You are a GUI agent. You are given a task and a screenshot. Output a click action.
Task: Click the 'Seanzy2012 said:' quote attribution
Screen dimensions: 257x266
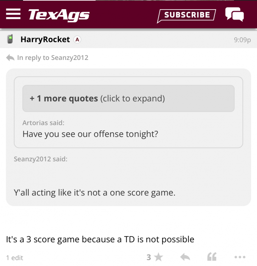click(40, 159)
